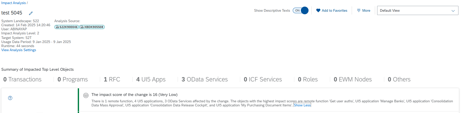Click the heart Add to Favorites icon

[x=318, y=10]
